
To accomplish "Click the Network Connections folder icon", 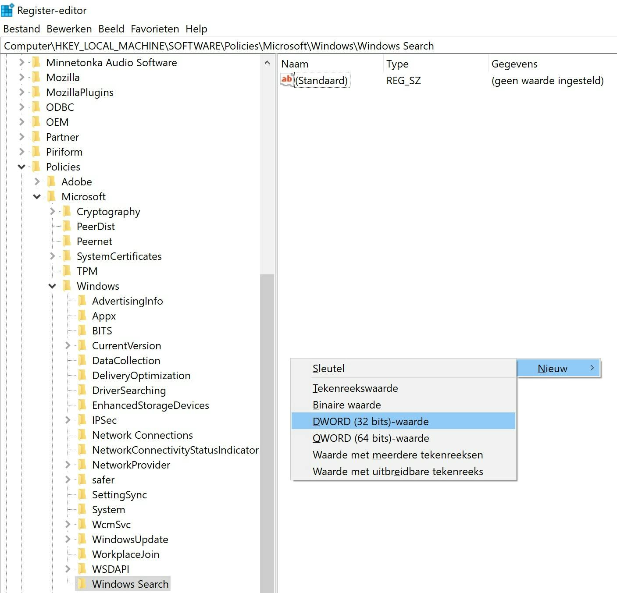I will 82,435.
